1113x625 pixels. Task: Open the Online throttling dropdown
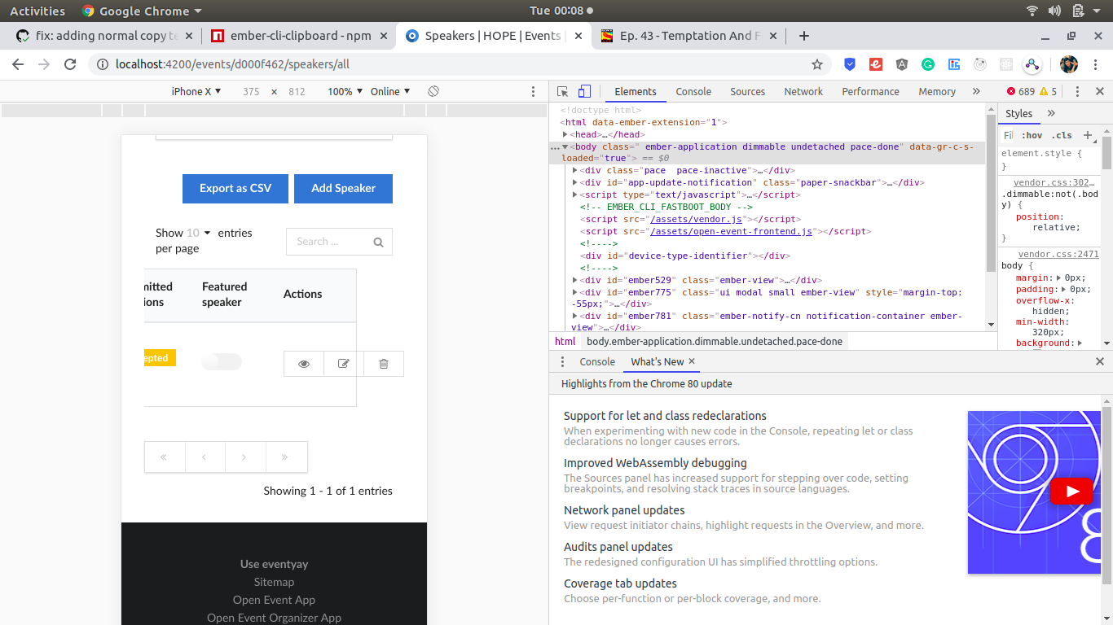pyautogui.click(x=390, y=91)
